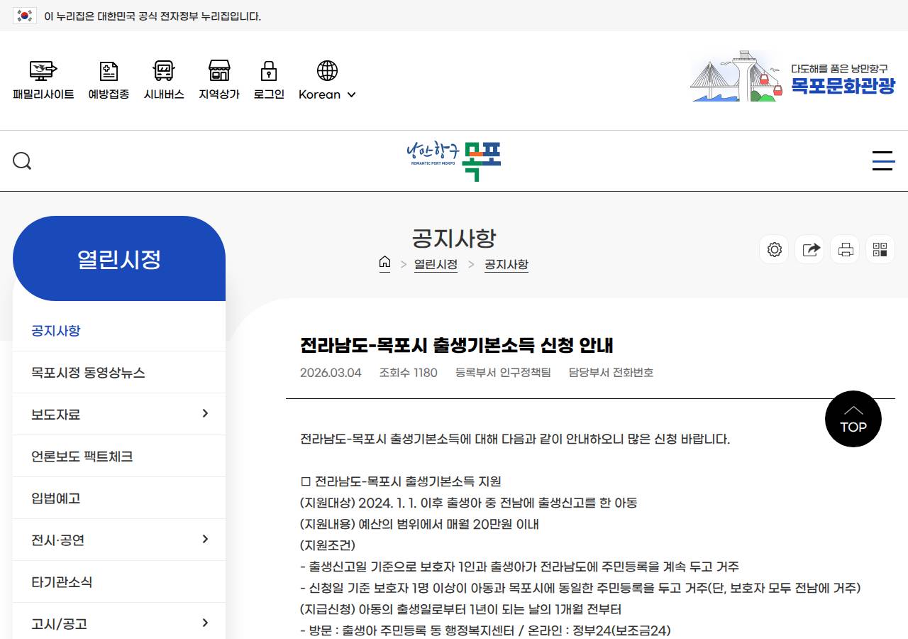
Task: Select 언론보도 팩트체크 in the sidebar
Action: click(119, 456)
